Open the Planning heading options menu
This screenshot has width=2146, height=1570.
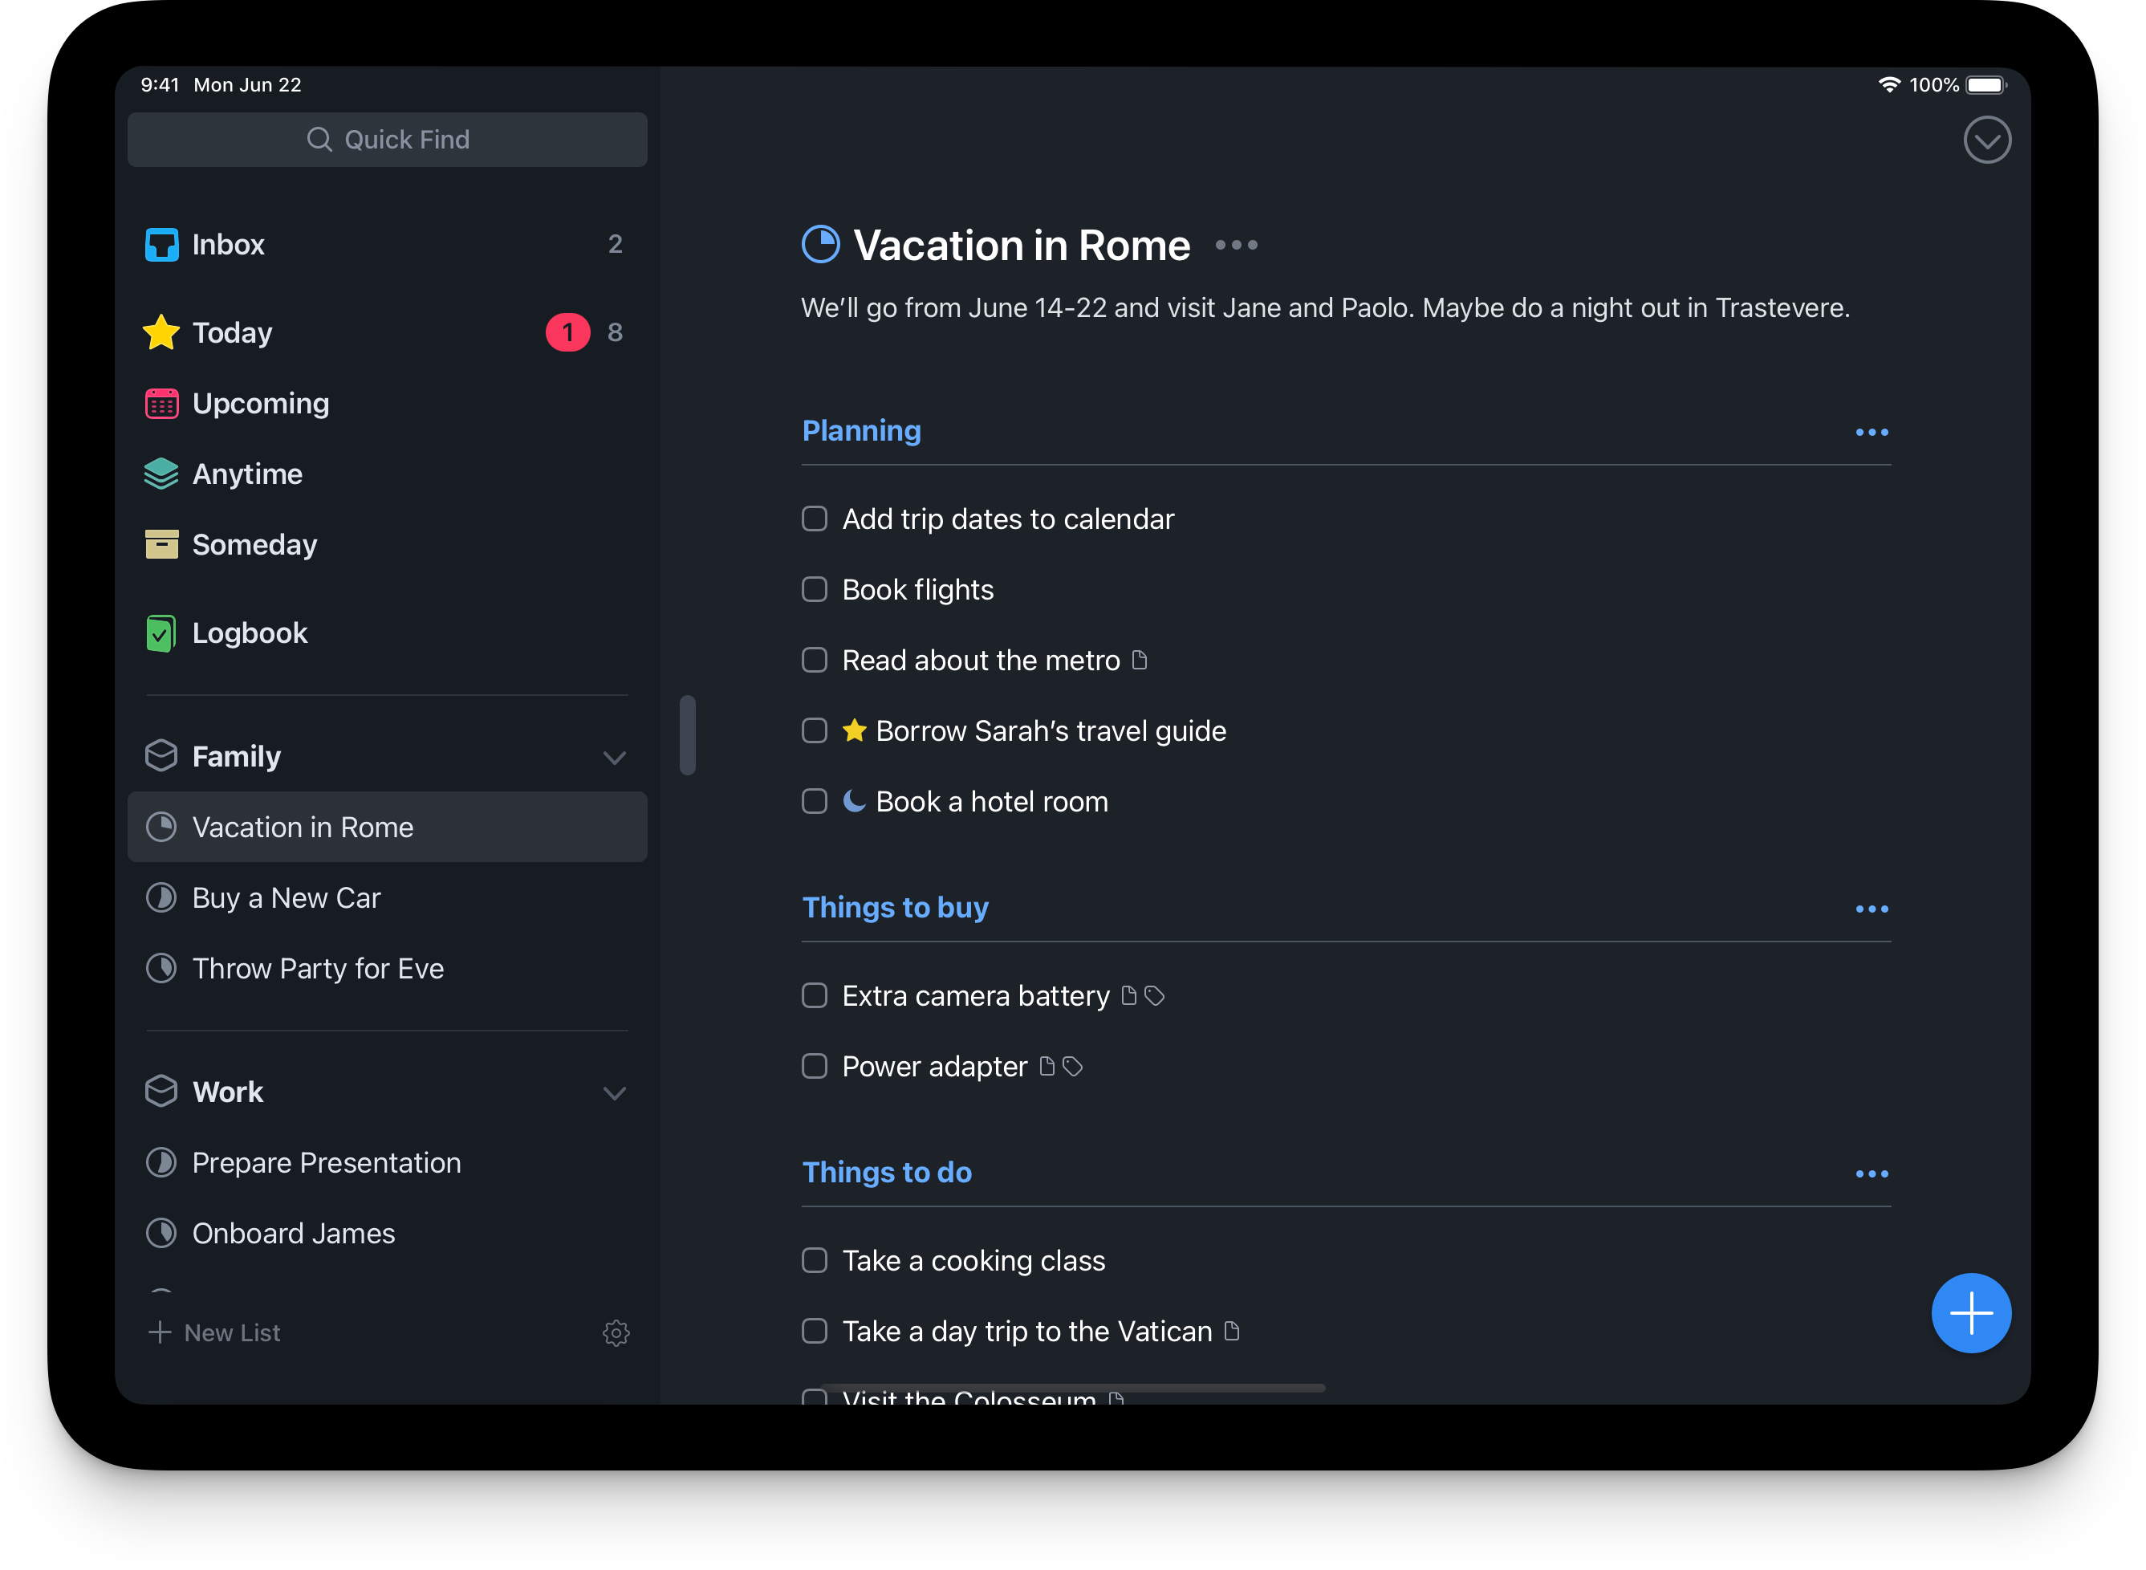coord(1872,433)
